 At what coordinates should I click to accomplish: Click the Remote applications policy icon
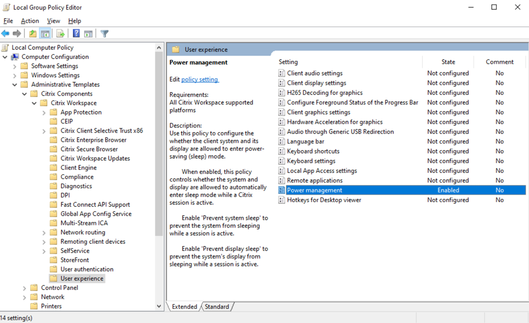point(282,180)
